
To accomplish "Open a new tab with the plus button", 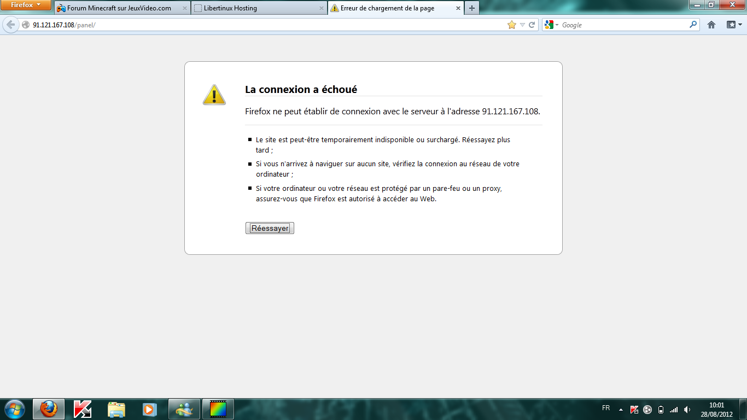I will (471, 8).
